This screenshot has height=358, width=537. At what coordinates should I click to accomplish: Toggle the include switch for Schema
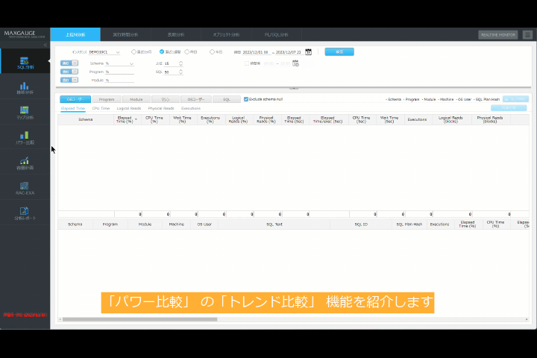coord(69,63)
